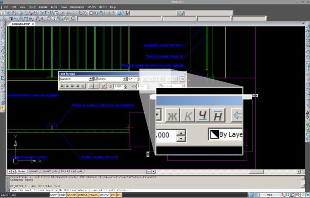
Task: Insert the red diameter symbol in Text format
Action: click(103, 86)
